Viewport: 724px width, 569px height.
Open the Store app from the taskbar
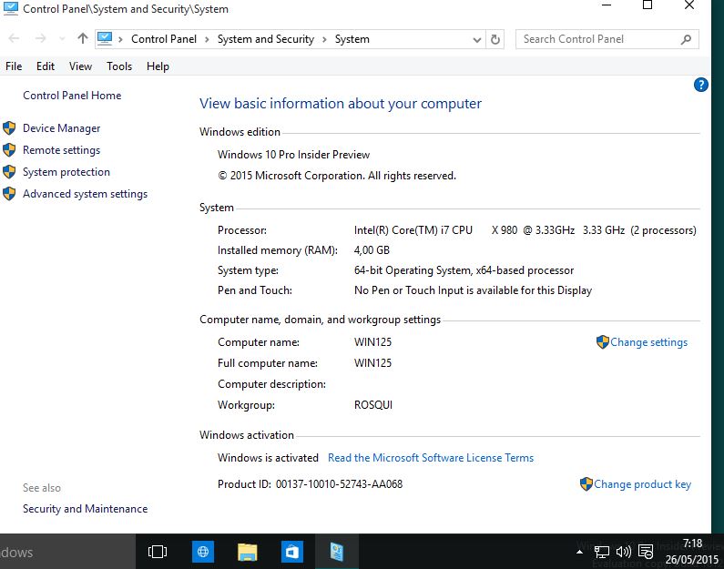click(x=291, y=552)
